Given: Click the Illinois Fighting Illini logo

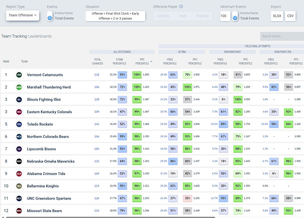Looking at the screenshot, I should click(x=19, y=100).
